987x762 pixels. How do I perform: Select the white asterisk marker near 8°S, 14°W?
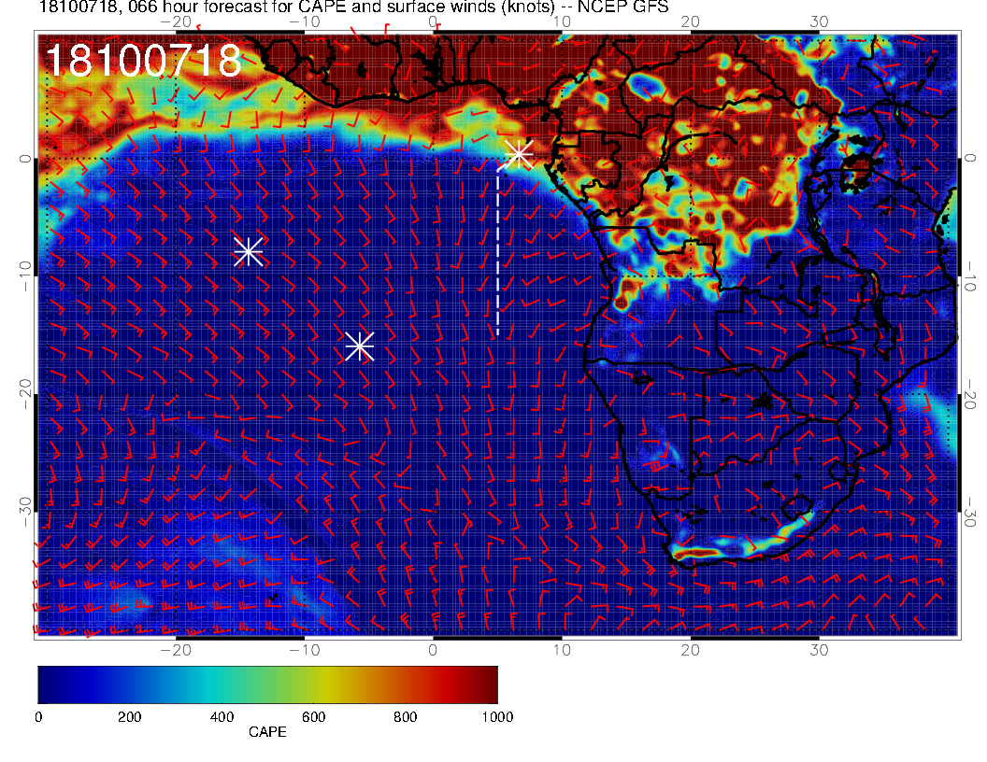248,251
